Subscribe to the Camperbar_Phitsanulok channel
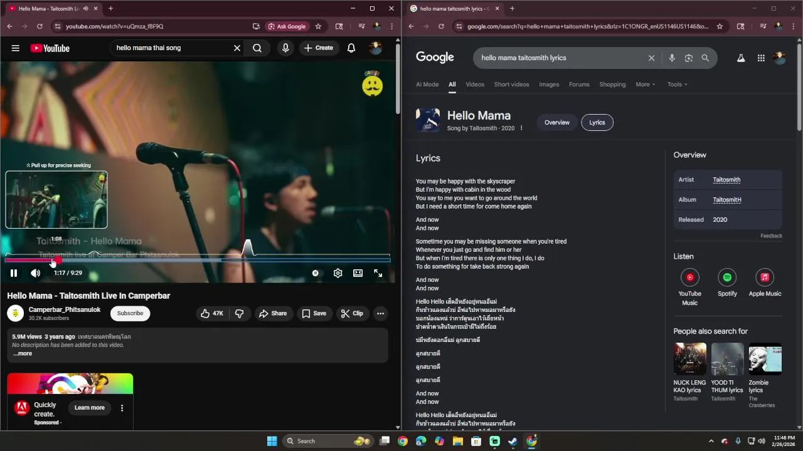This screenshot has width=803, height=451. [130, 313]
